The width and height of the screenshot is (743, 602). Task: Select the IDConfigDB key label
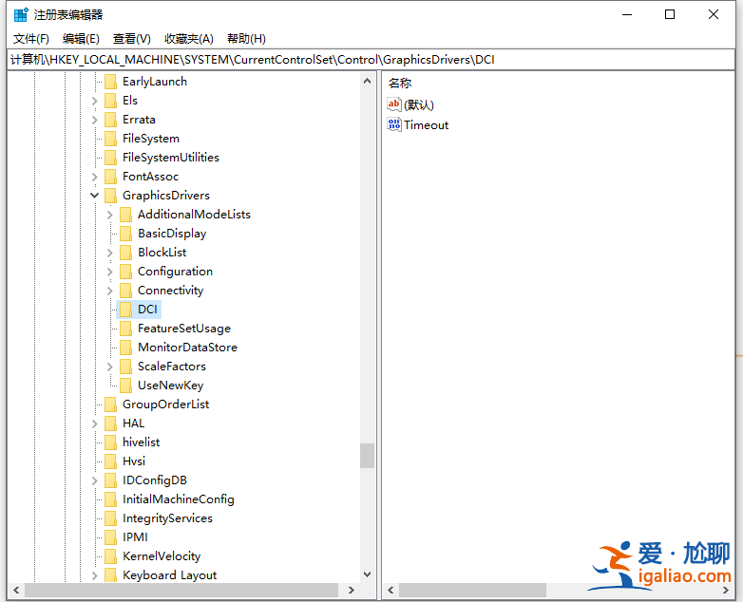point(155,480)
